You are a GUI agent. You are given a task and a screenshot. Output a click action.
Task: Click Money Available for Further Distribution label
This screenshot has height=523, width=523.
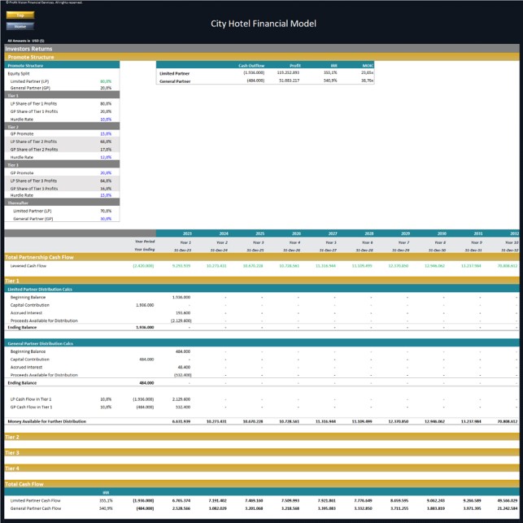click(46, 421)
